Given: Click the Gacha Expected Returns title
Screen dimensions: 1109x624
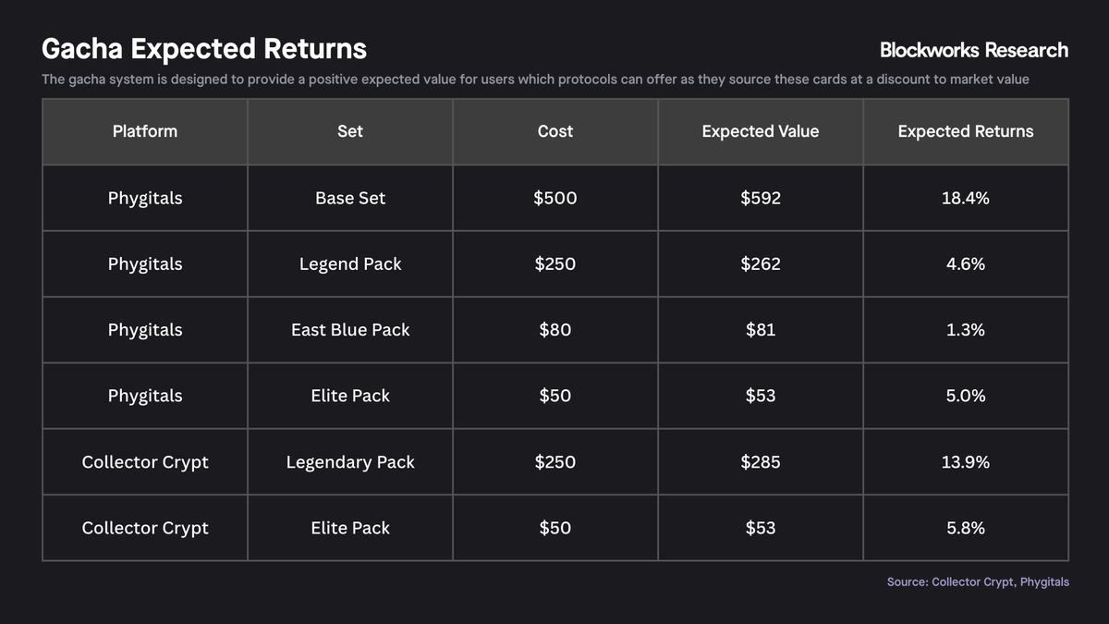Looking at the screenshot, I should click(x=204, y=49).
